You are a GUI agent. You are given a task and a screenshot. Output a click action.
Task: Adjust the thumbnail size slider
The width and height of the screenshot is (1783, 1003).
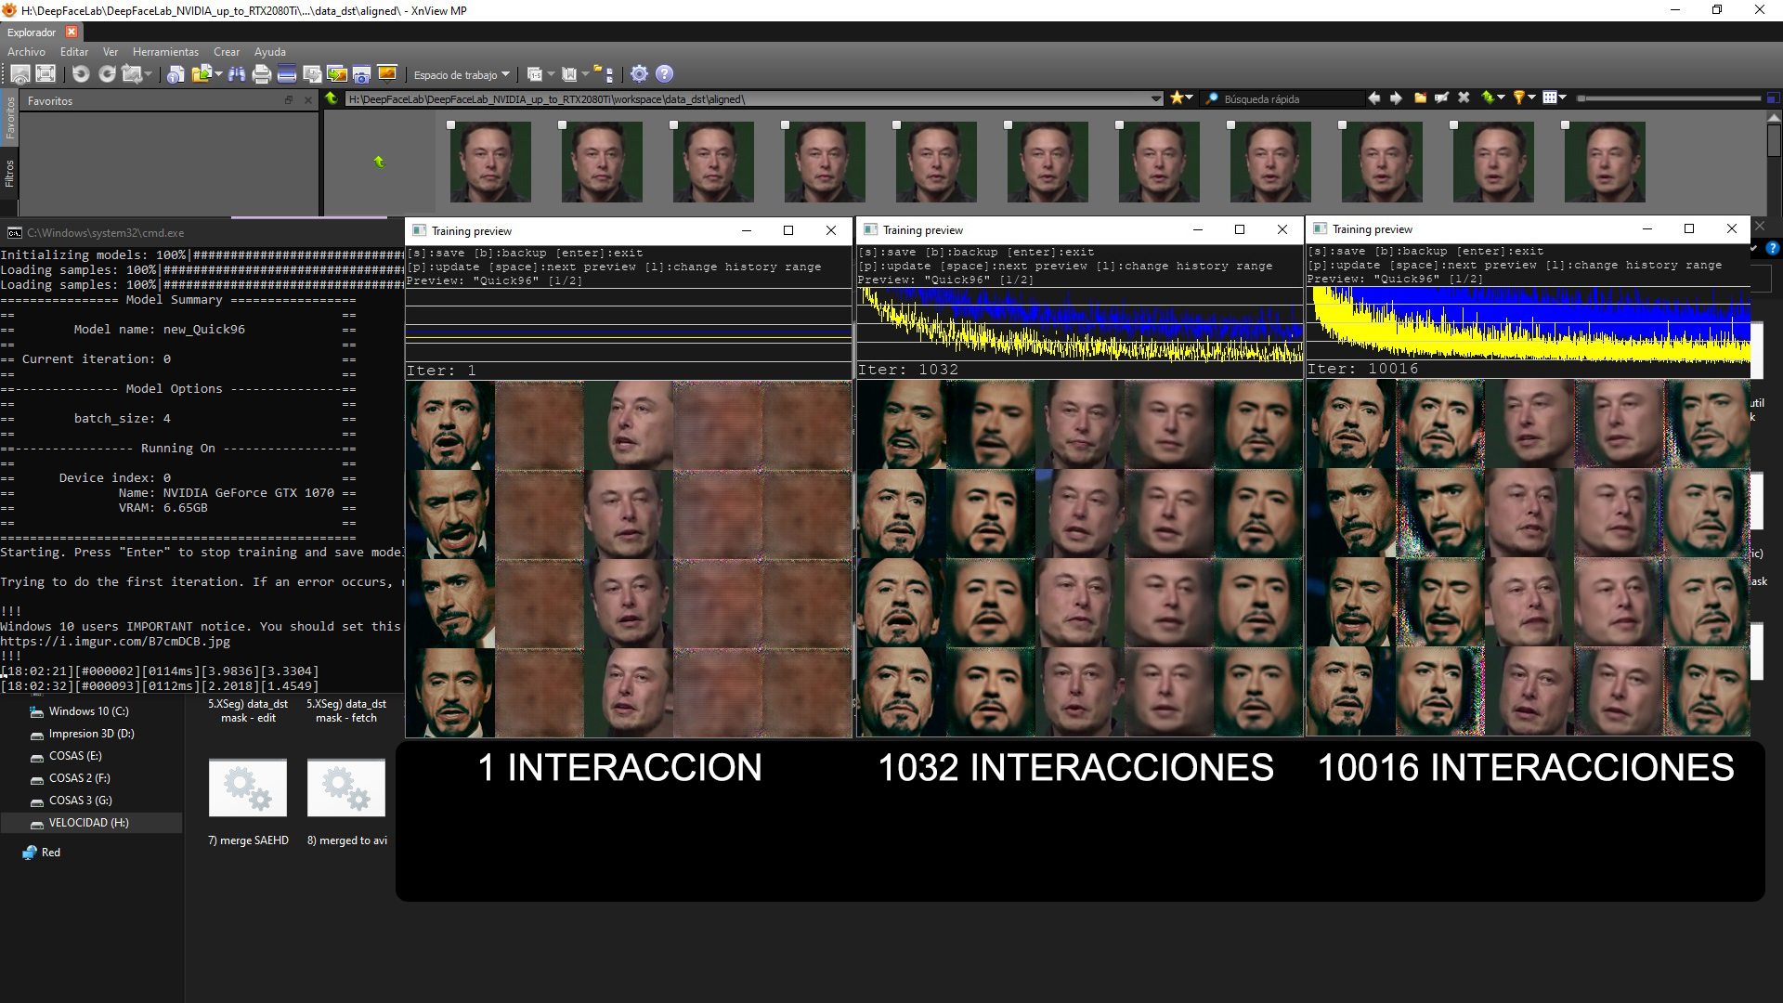pyautogui.click(x=1667, y=98)
